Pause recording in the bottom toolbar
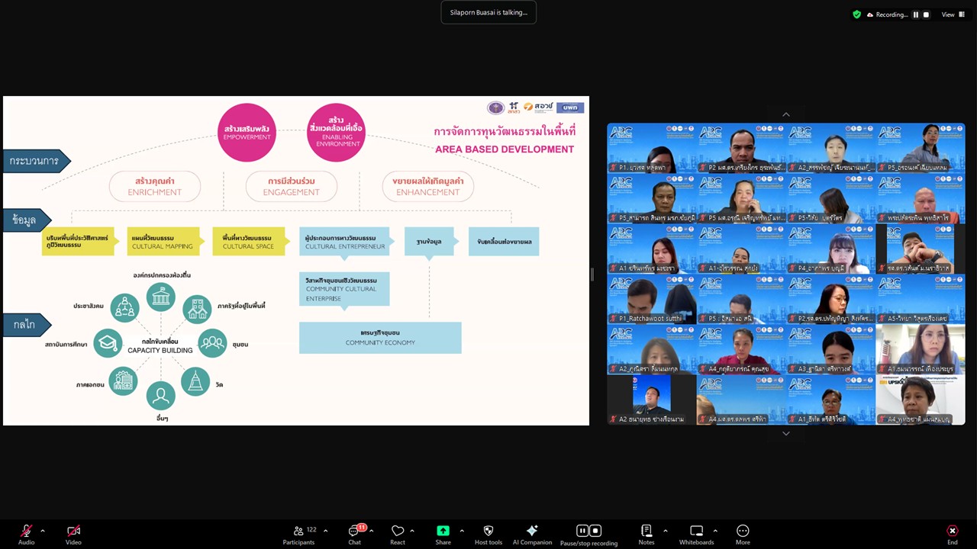This screenshot has height=549, width=977. 582,531
